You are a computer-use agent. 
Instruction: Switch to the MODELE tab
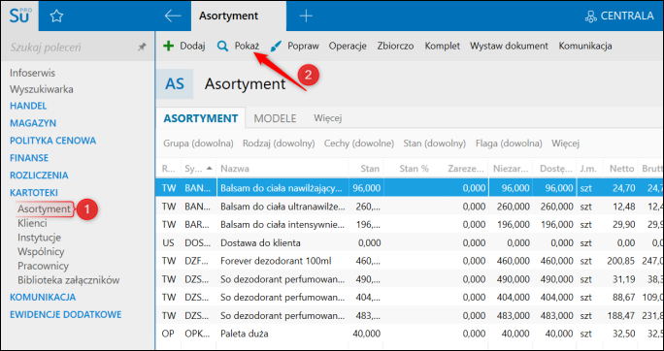pos(276,118)
